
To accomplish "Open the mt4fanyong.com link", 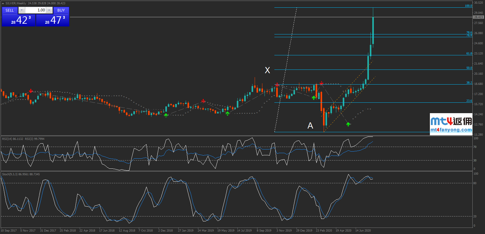I will (x=451, y=130).
